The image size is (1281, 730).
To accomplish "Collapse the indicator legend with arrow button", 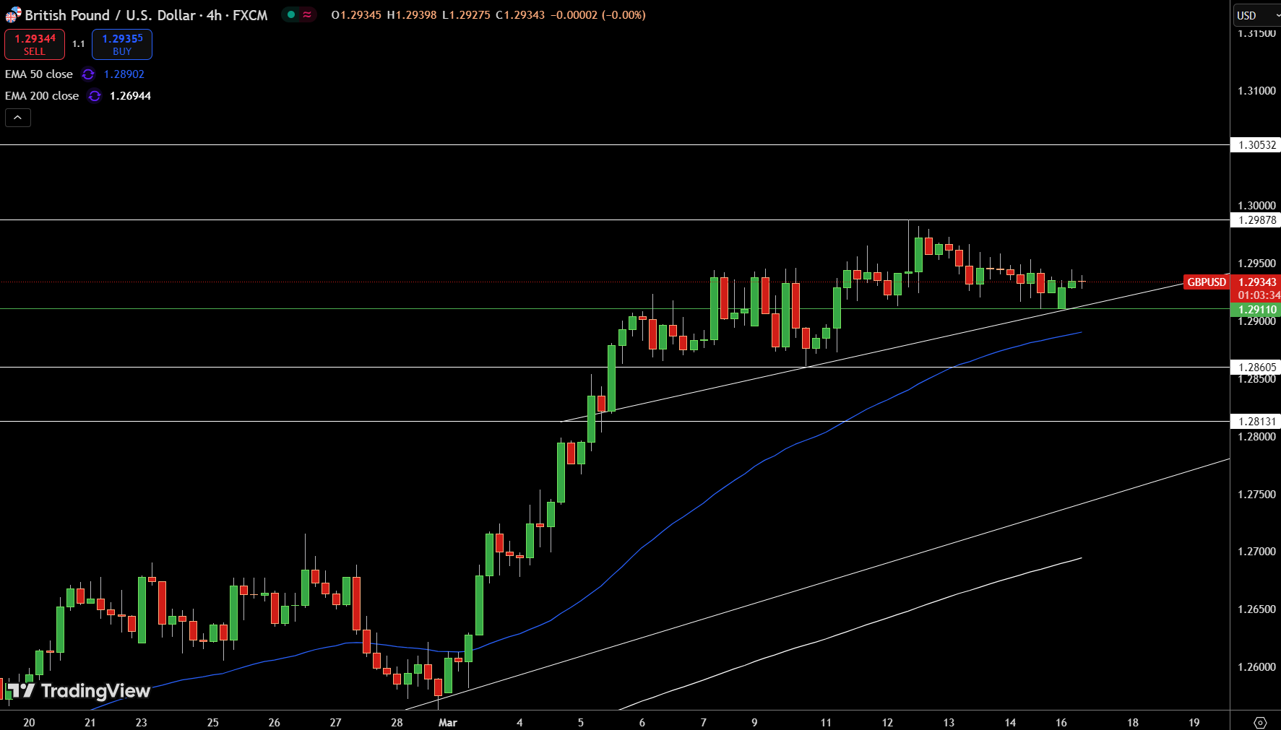I will click(x=18, y=118).
